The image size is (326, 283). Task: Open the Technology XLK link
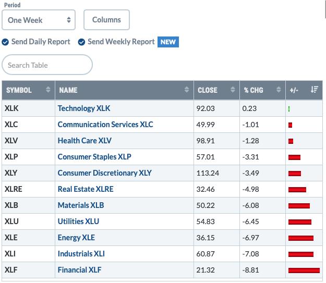click(84, 108)
